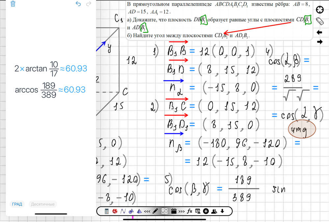
Task: Click the target crosshair icon
Action: (319, 10)
